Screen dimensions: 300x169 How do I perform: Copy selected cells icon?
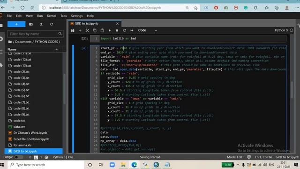95,31
